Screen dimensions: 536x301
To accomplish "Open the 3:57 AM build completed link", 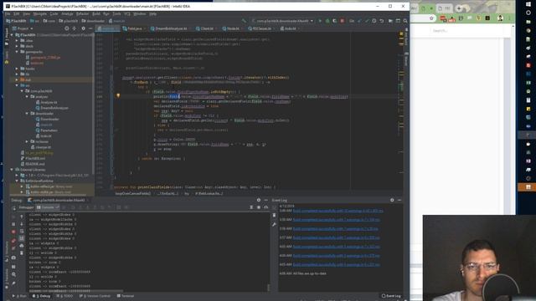I will pos(336,237).
